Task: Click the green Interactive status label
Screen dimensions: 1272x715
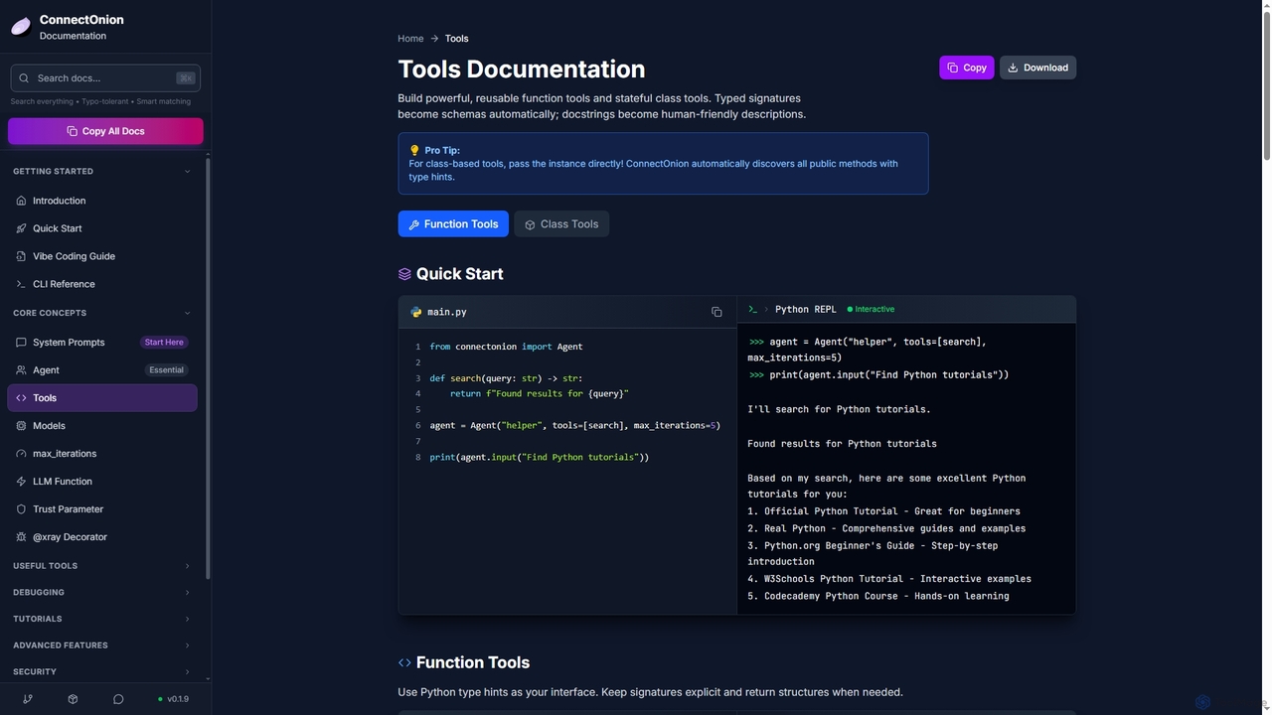Action: (872, 310)
